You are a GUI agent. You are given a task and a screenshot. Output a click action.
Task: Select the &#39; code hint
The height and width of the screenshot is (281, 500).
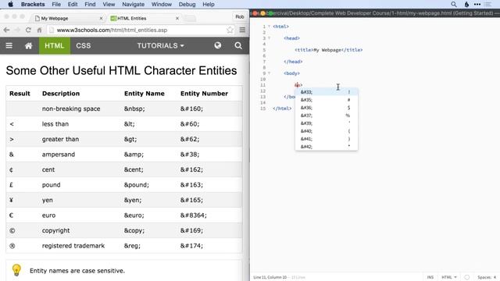point(327,123)
